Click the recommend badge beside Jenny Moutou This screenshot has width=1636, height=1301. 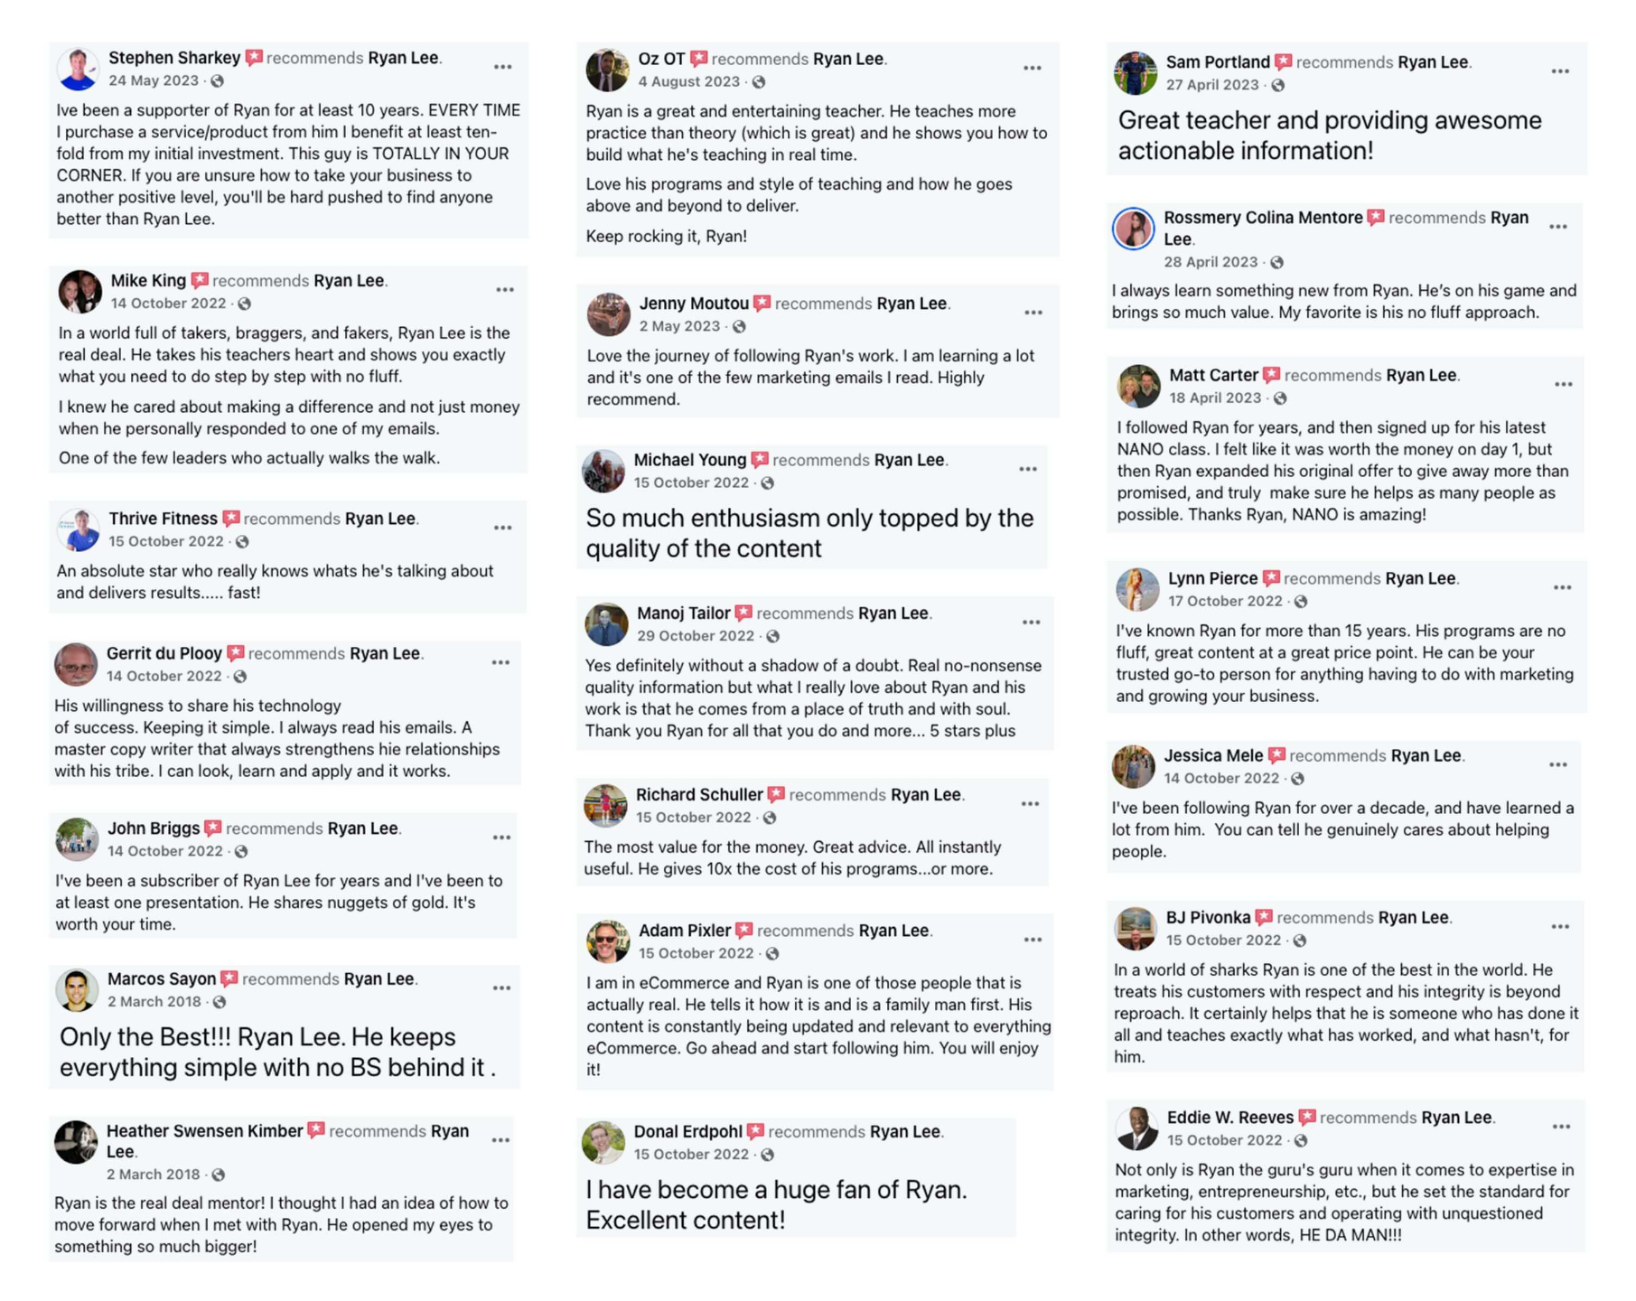(x=762, y=304)
